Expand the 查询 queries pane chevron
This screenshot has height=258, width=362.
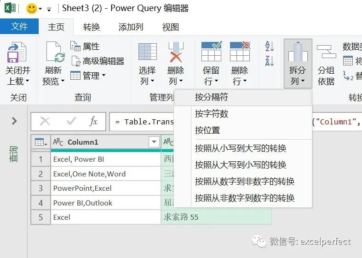point(14,121)
